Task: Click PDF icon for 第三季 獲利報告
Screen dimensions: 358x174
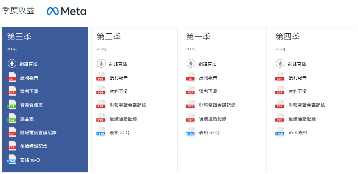Action: click(x=12, y=77)
